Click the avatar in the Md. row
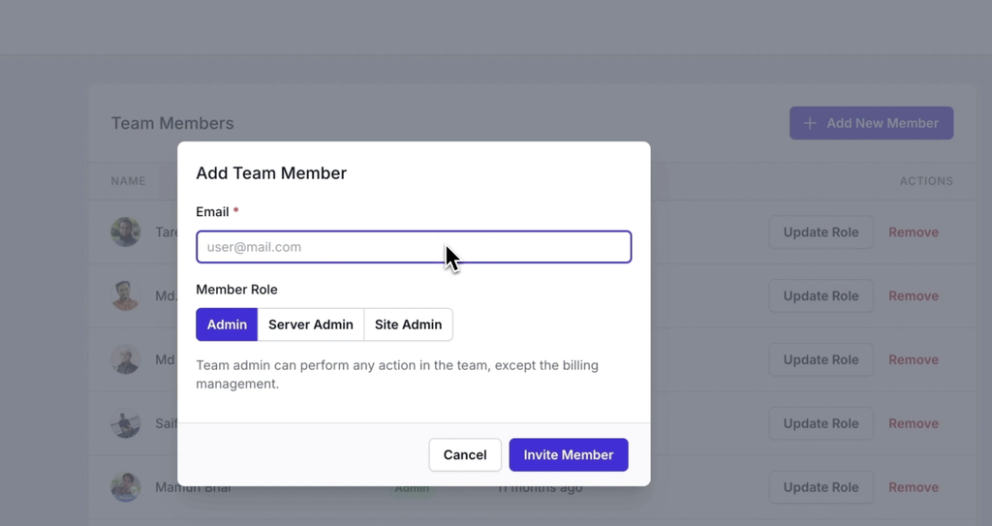Screen dimensions: 992x526 coord(125,296)
